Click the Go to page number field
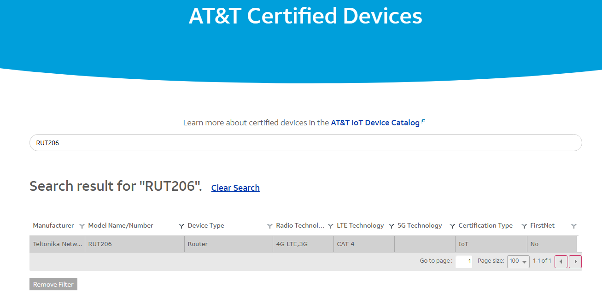602x300 pixels. 464,262
